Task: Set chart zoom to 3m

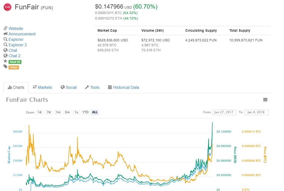Action: (x=67, y=112)
